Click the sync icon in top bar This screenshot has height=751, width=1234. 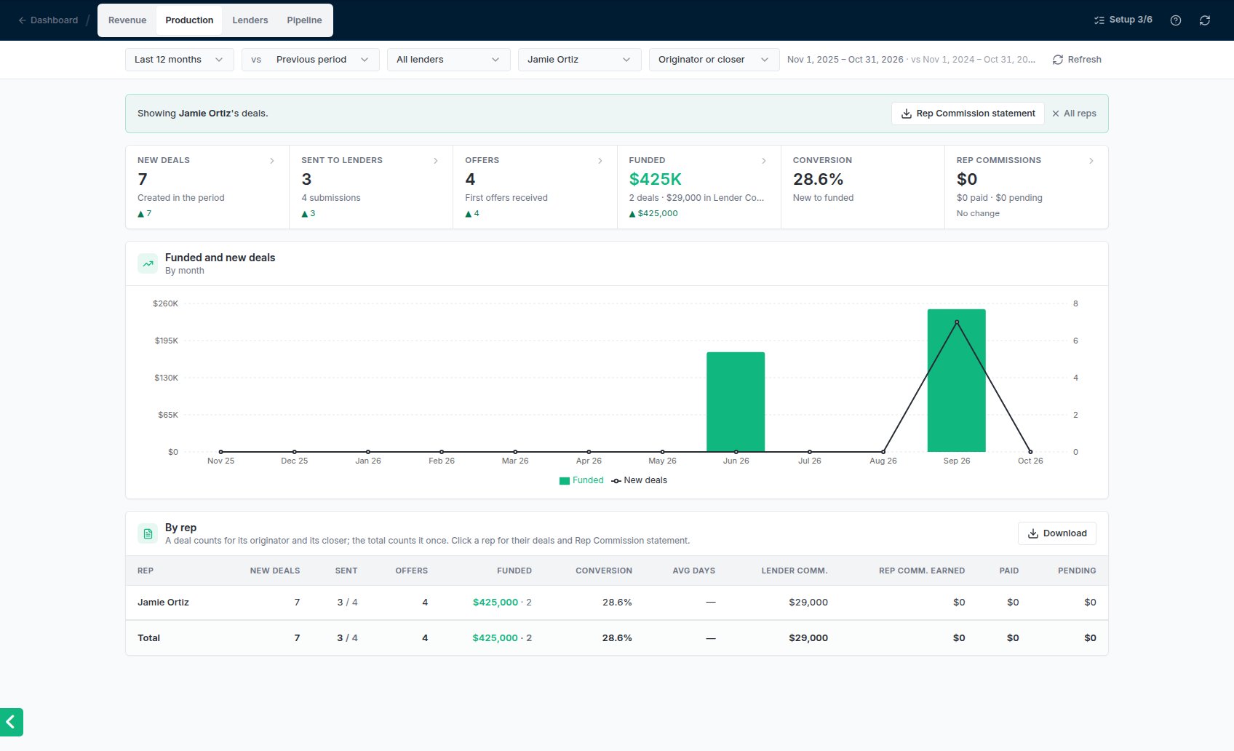(x=1205, y=20)
